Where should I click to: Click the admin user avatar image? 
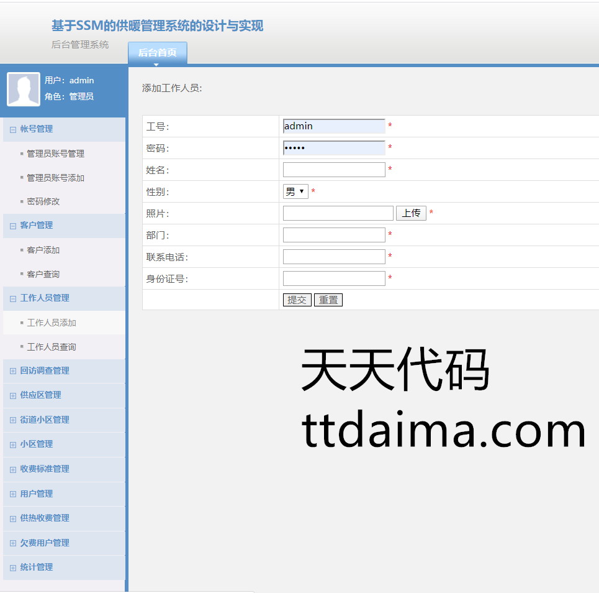24,89
